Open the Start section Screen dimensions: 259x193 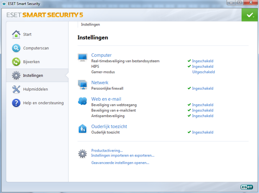27,34
